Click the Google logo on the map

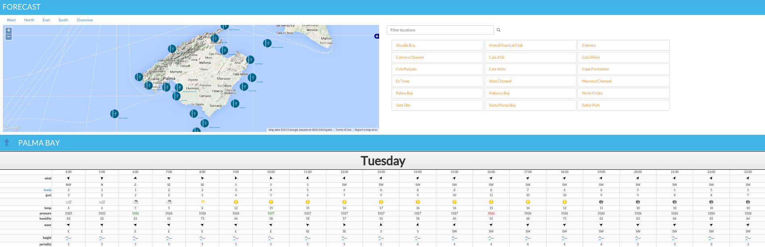[12, 128]
